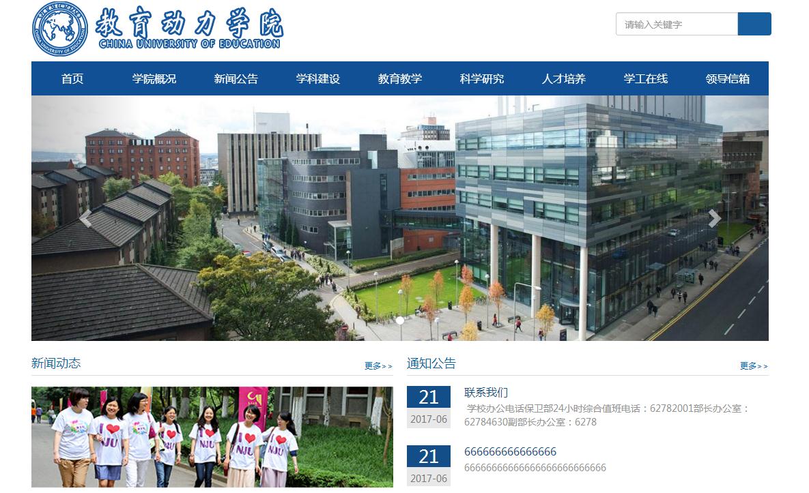The image size is (809, 493).
Task: Open the 首页 home menu
Action: point(72,78)
